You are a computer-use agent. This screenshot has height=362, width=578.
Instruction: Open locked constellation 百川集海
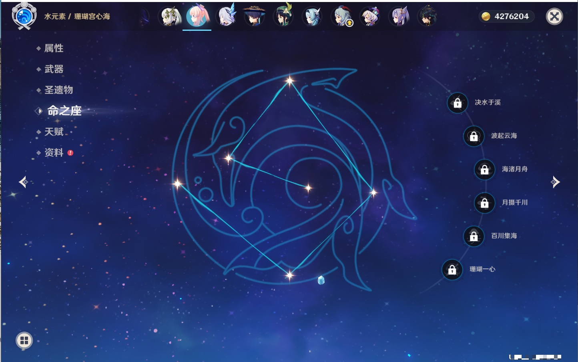(x=474, y=236)
